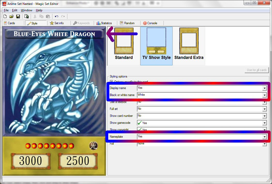
Task: Save the set with floppy disk icon
Action: (x=18, y=16)
